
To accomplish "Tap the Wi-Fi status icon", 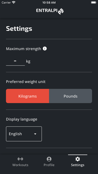I will click(14, 2).
